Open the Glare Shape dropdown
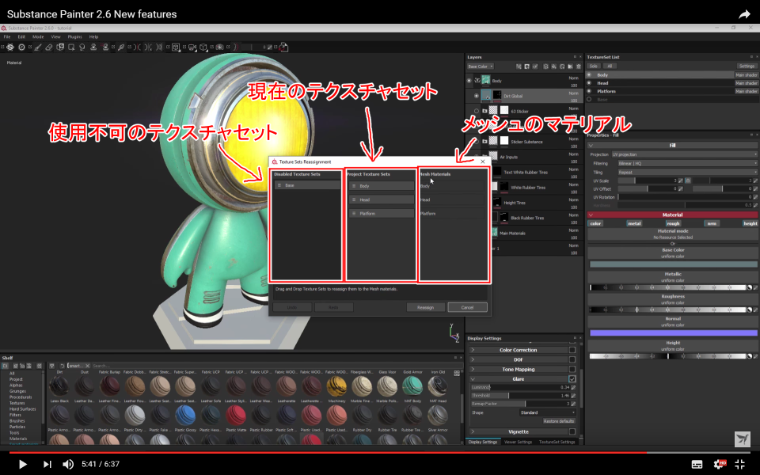 click(548, 412)
